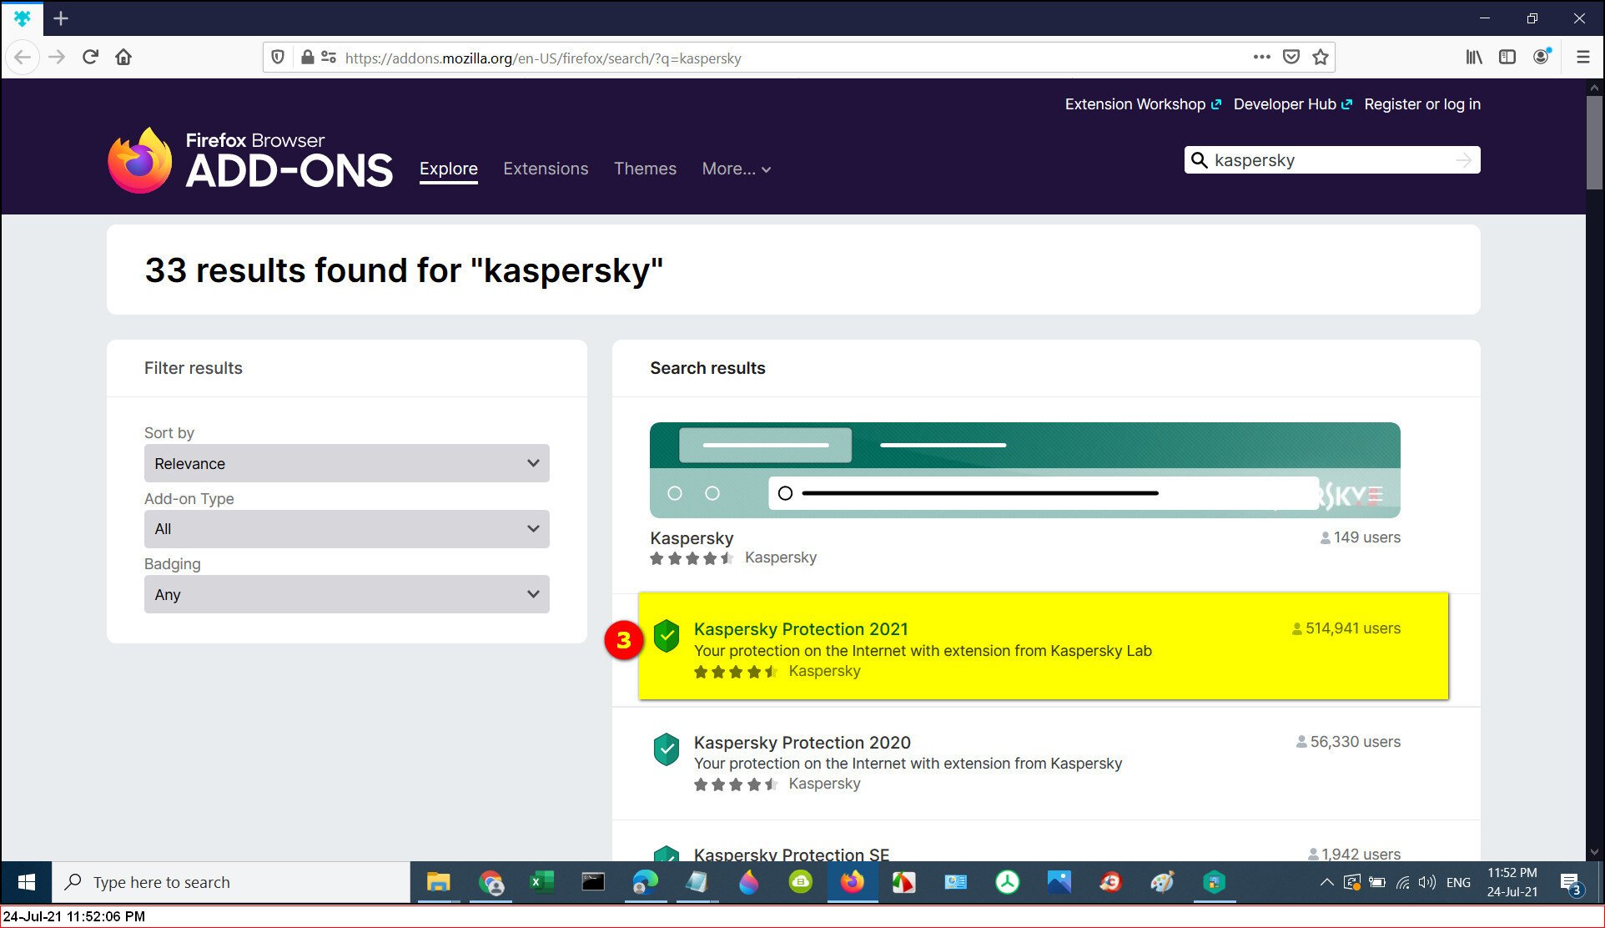Show hidden system tray icons
Viewport: 1605px width, 928px height.
pyautogui.click(x=1326, y=882)
